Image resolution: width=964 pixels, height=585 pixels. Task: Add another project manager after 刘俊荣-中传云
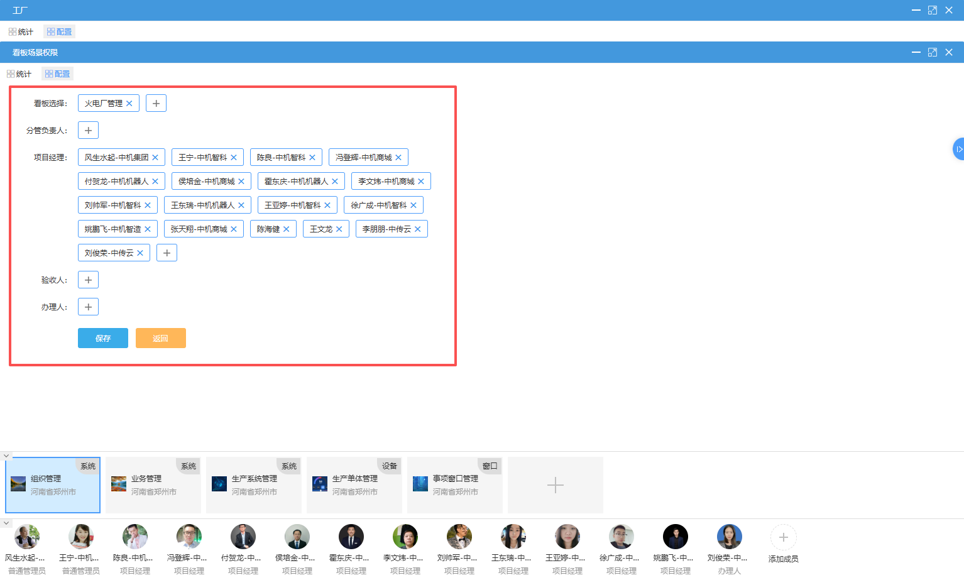point(167,253)
